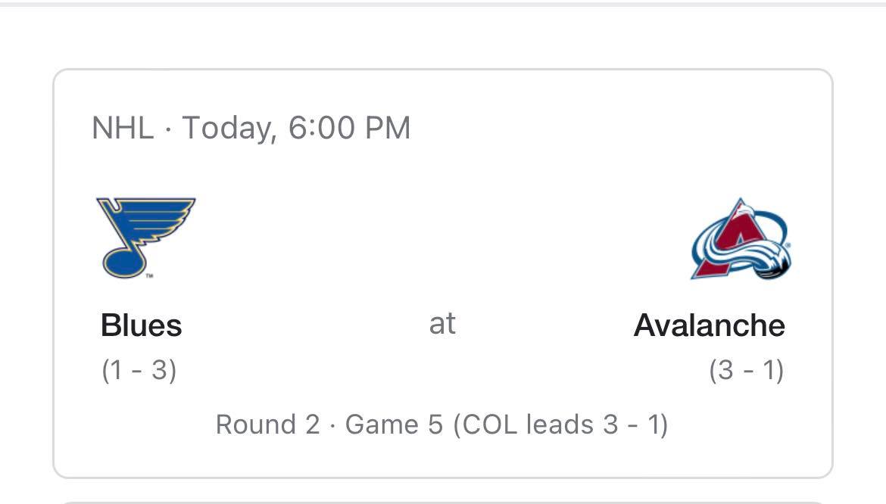Open the Avalanche team name link

709,326
